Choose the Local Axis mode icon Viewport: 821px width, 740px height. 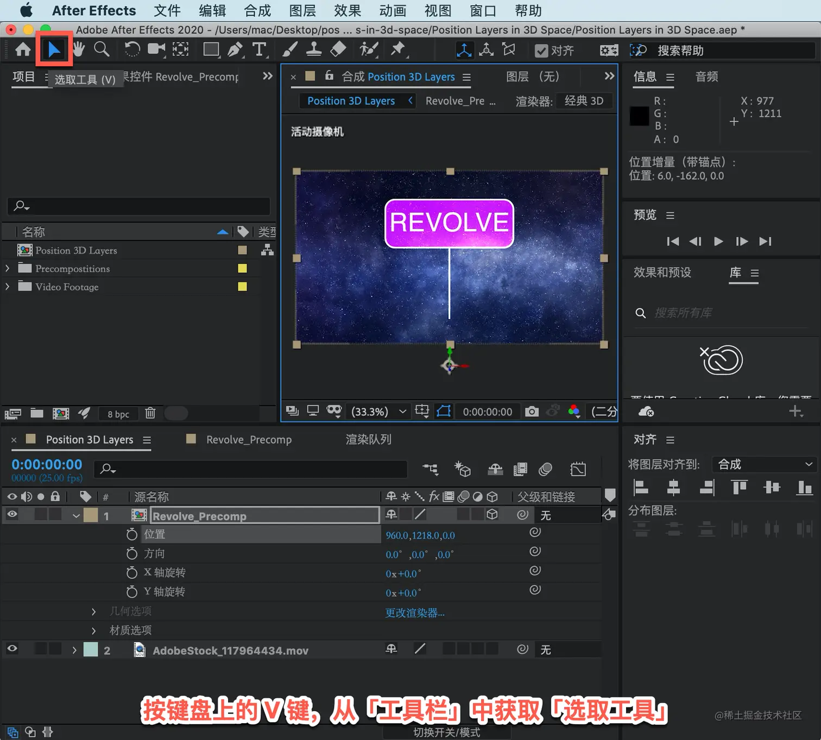464,50
